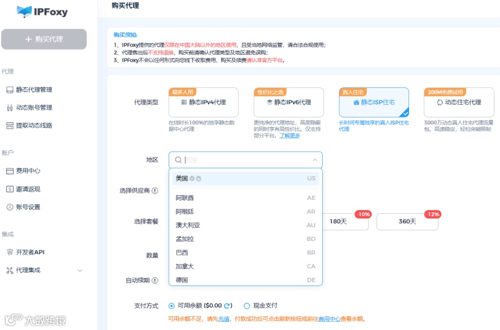Screen dimensions: 500x330
Task: Click the info icon beside 选择供应商
Action: (155, 191)
